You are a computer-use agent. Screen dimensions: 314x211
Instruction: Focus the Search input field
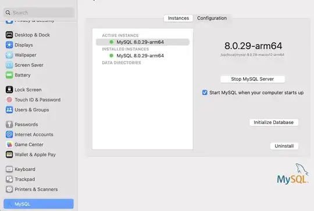(x=39, y=13)
